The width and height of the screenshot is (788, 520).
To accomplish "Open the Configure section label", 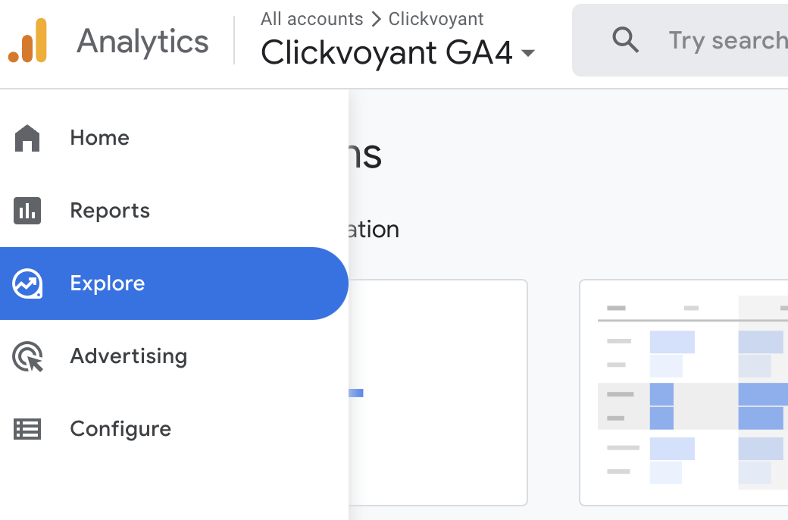I will 120,429.
